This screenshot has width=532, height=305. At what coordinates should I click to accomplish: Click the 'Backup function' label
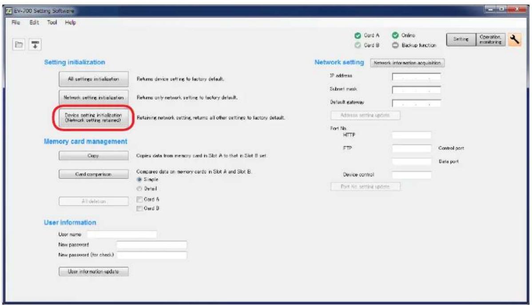pyautogui.click(x=419, y=45)
